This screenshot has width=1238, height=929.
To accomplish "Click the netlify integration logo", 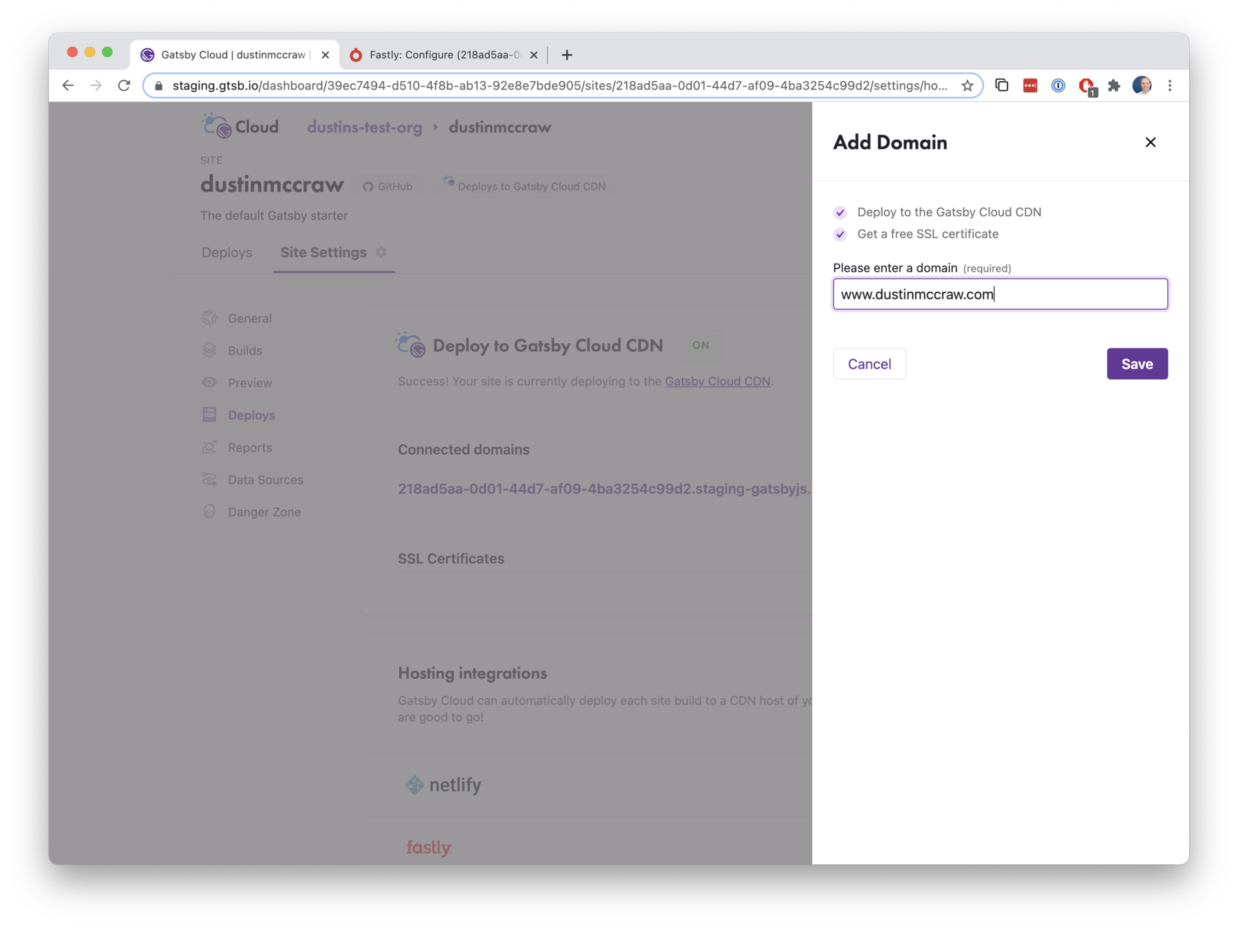I will click(x=443, y=785).
